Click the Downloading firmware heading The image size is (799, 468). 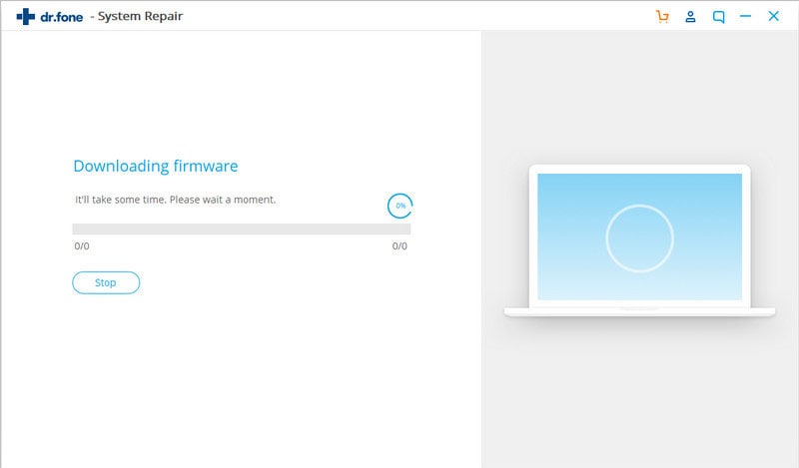click(156, 166)
